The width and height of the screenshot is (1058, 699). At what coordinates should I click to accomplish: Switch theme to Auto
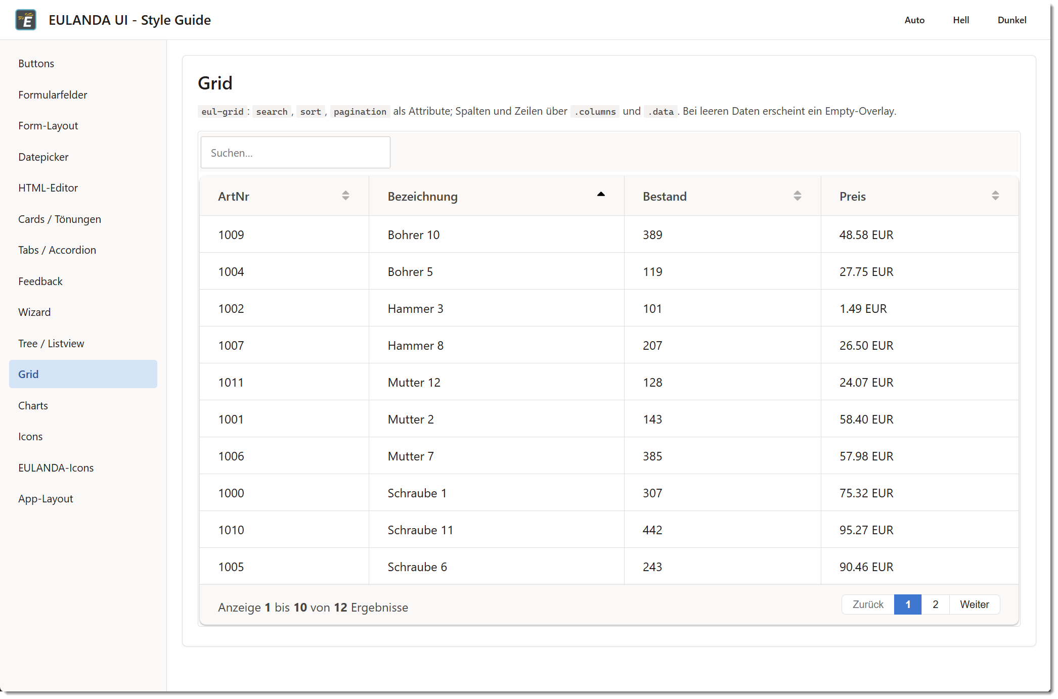click(914, 20)
